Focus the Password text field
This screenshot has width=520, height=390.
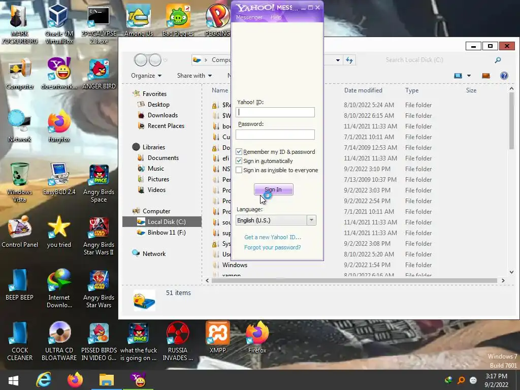point(275,135)
